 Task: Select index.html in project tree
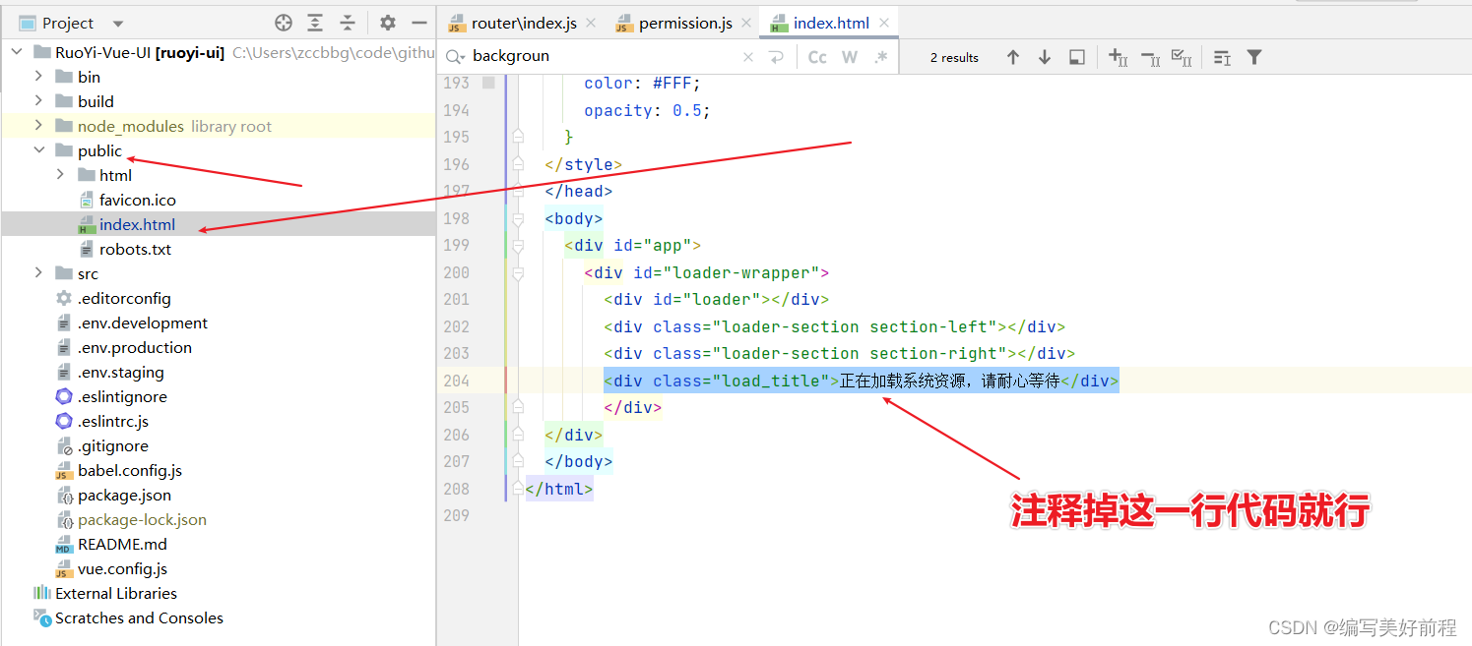[x=137, y=224]
